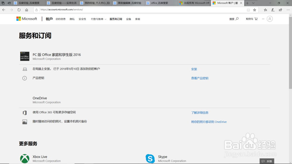This screenshot has width=292, height=164.
Task: Add page to favorites with star icon
Action: 255,10
